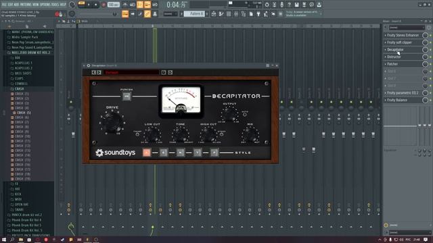Click the undo history circular arrow icon
The image size is (433, 243).
[267, 5]
